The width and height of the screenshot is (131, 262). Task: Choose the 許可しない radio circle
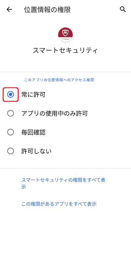(10, 151)
